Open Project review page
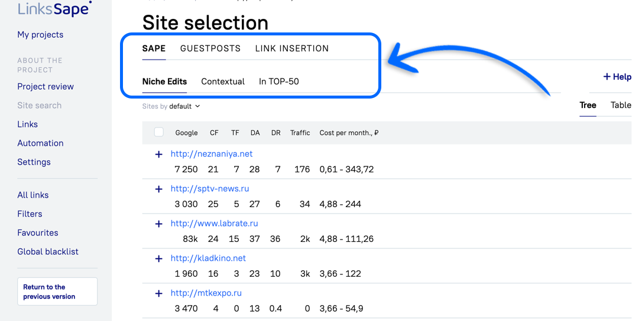This screenshot has width=642, height=321. coord(46,87)
